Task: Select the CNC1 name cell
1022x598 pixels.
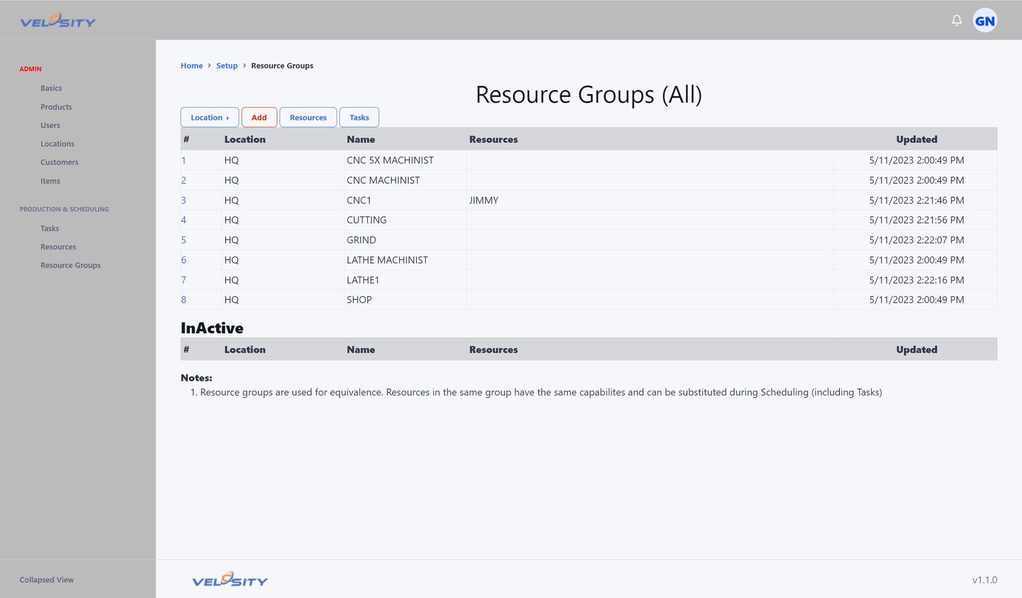Action: tap(405, 200)
